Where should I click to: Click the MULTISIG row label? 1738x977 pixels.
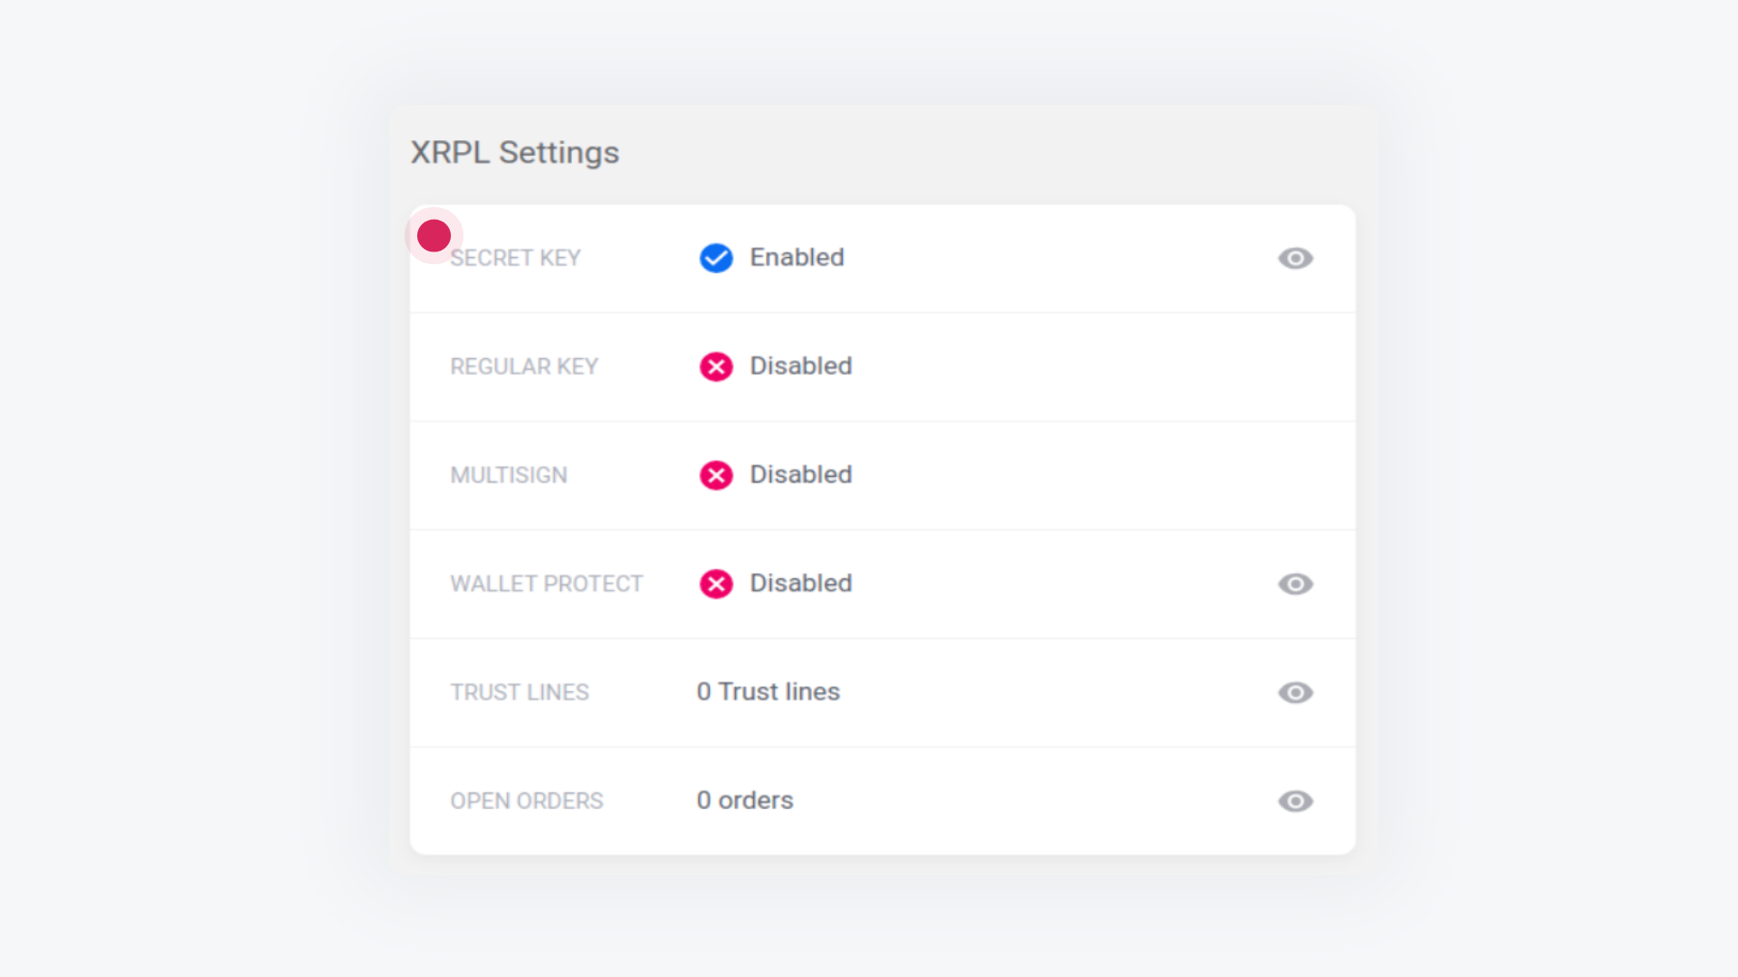point(509,475)
